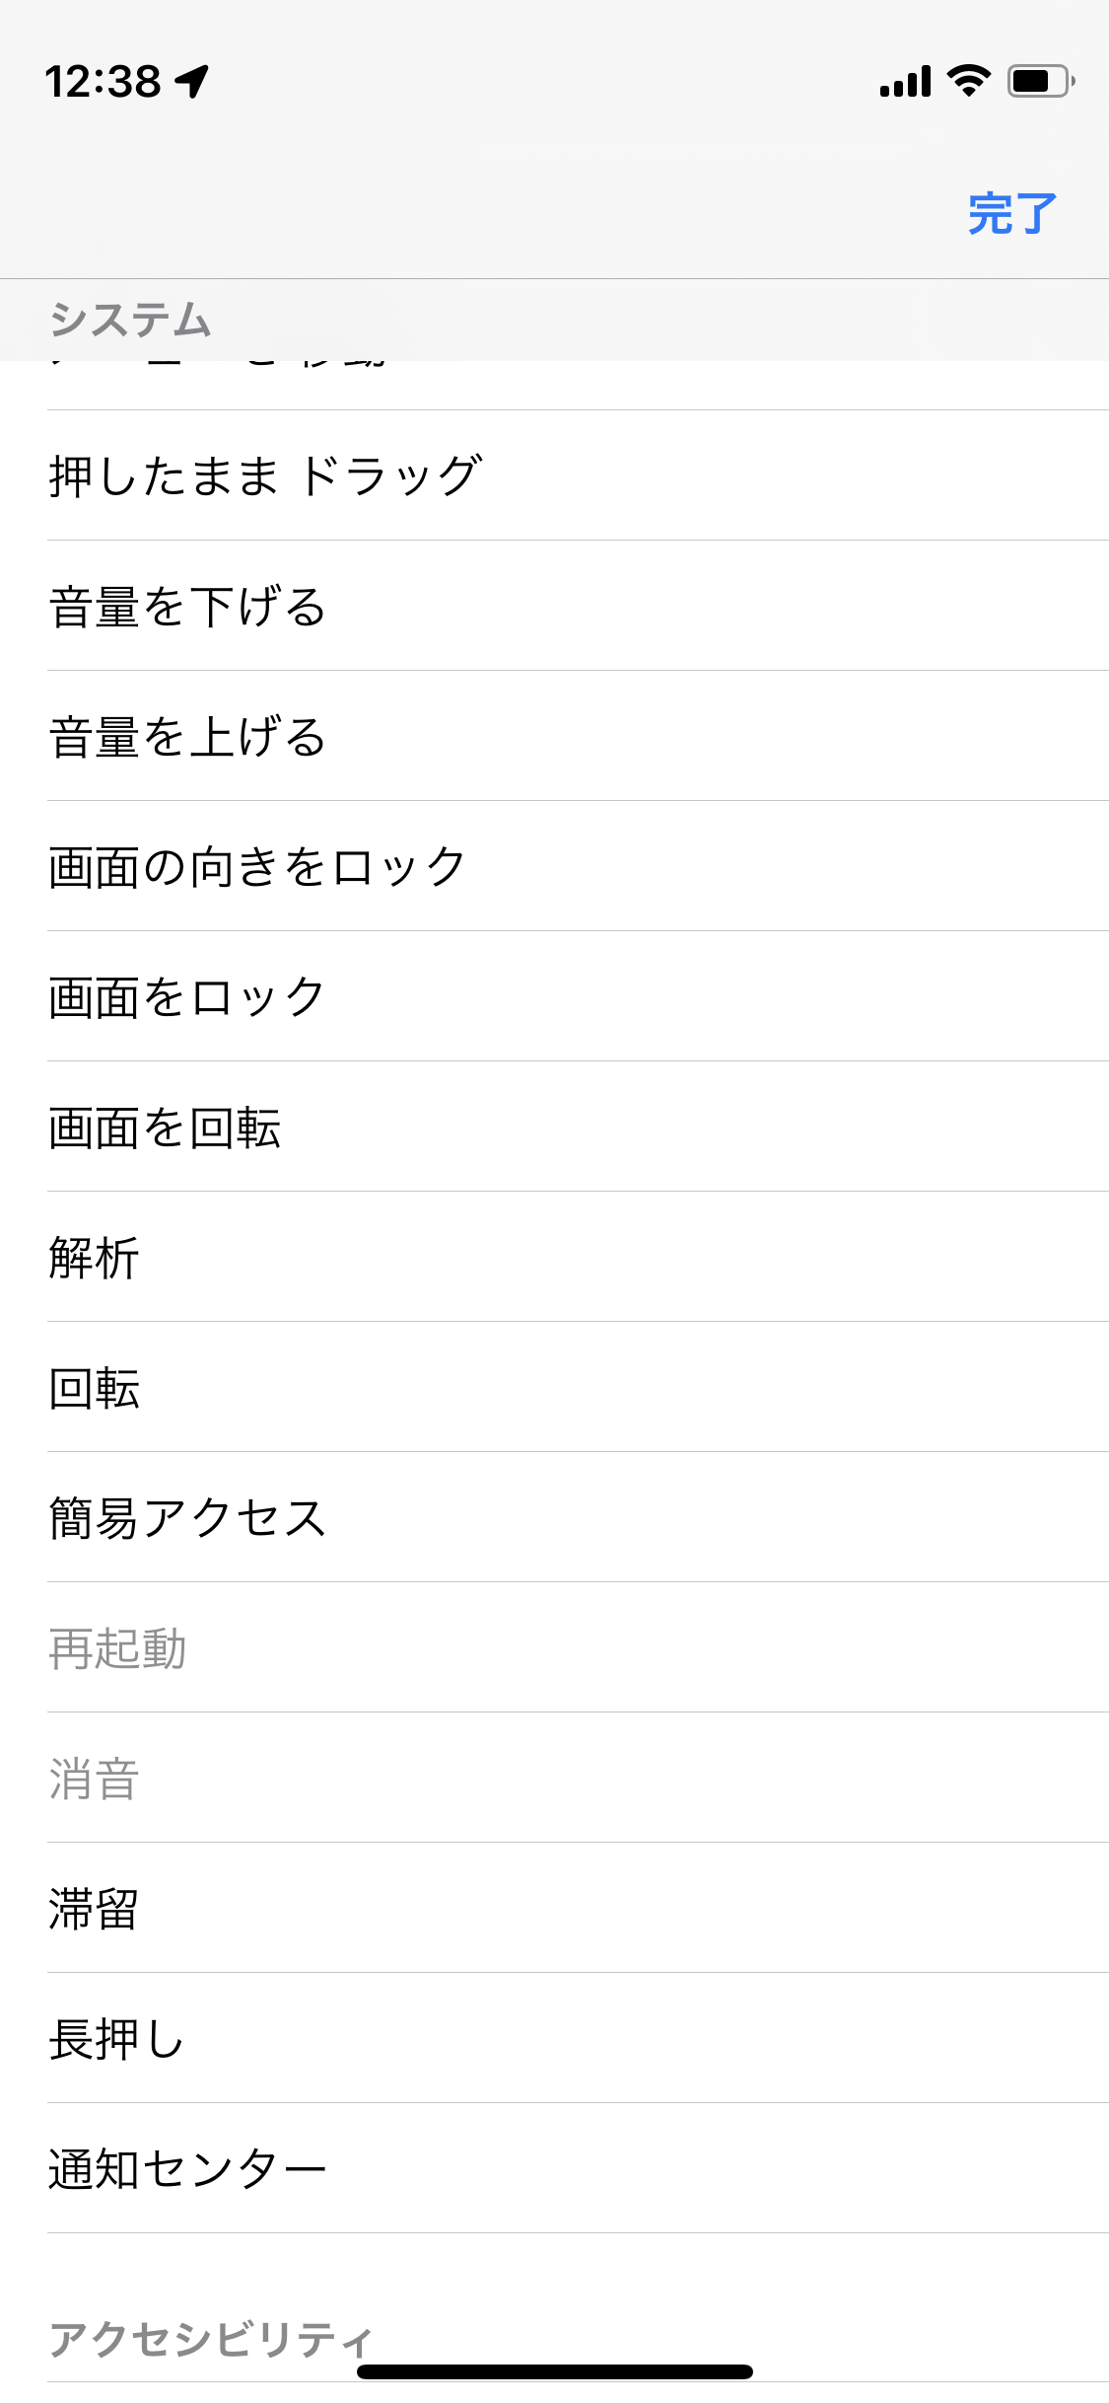Tap the cellular signal bars icon
The image size is (1109, 2403).
click(905, 81)
